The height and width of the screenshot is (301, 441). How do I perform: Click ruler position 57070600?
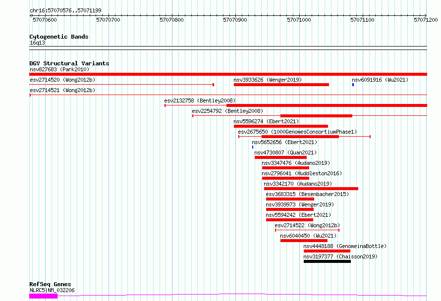pyautogui.click(x=45, y=20)
